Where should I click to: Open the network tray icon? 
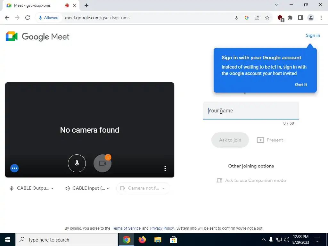pyautogui.click(x=279, y=240)
